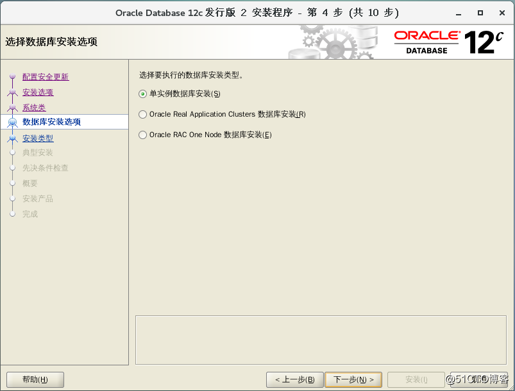Click the greyed 典型安装 step text
This screenshot has width=515, height=391.
pyautogui.click(x=38, y=153)
